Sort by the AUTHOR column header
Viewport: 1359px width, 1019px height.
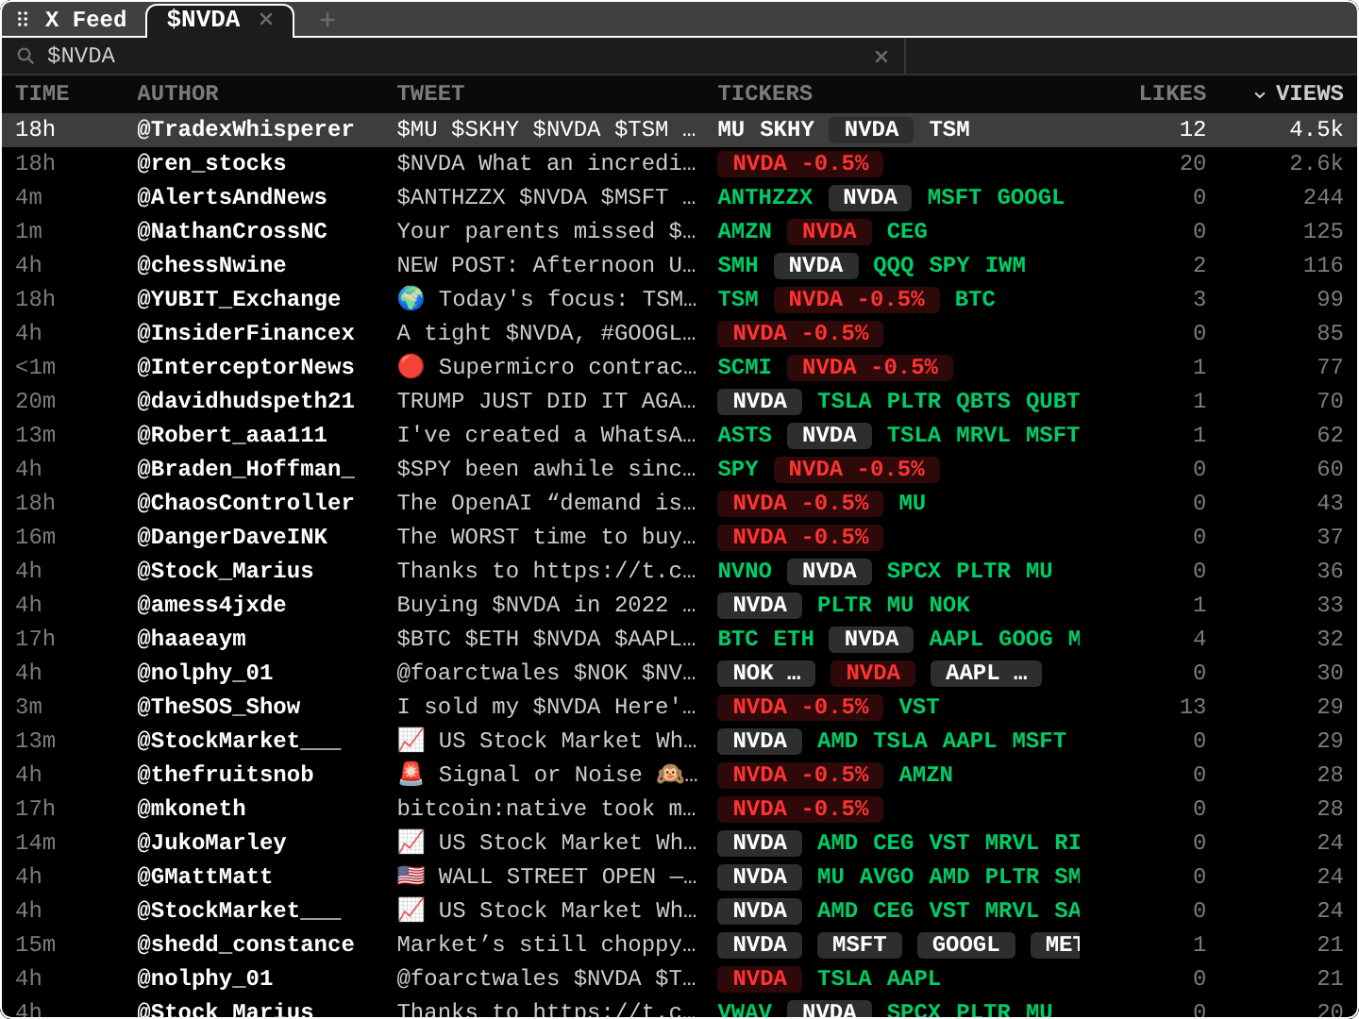(x=177, y=93)
